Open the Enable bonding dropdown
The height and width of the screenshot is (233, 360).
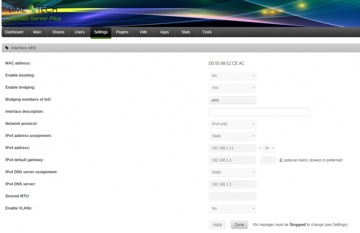[x=232, y=76]
